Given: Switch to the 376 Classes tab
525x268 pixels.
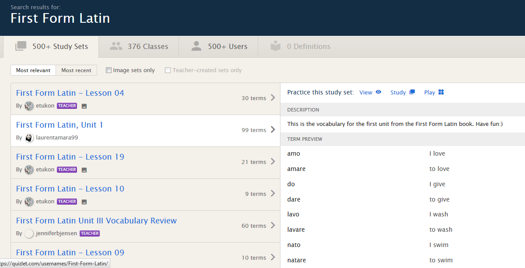Looking at the screenshot, I should tap(139, 46).
